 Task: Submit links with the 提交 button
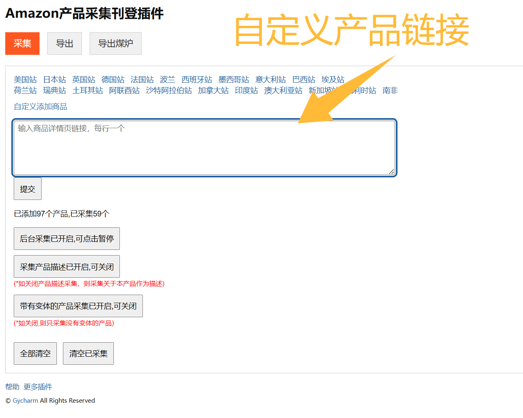coord(27,189)
